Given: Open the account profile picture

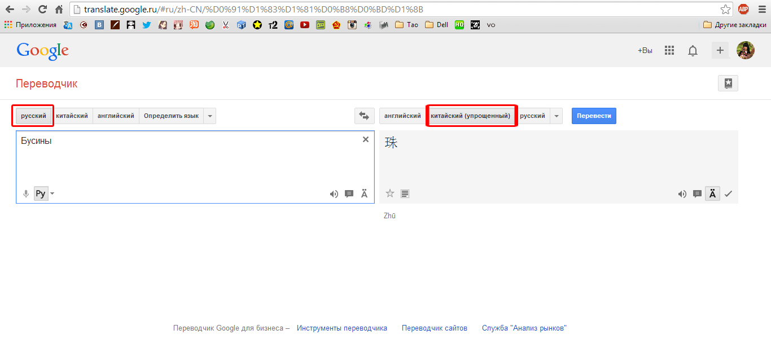Looking at the screenshot, I should (x=746, y=50).
